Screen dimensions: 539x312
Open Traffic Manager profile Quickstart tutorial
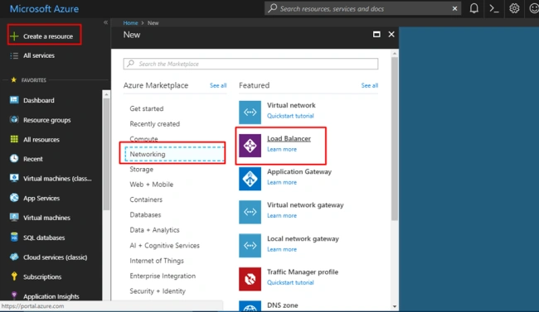point(290,282)
